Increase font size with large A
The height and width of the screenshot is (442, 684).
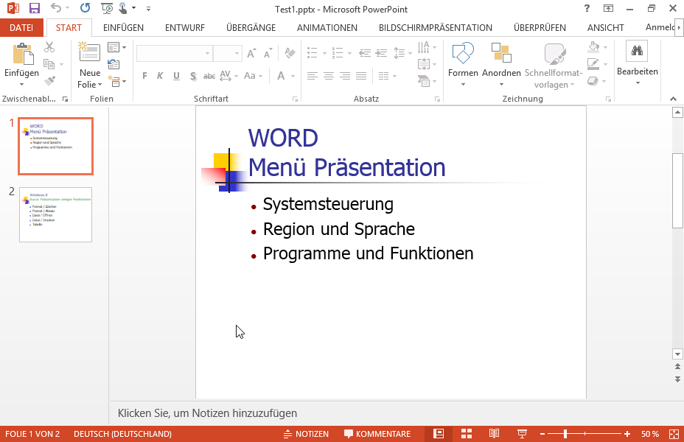tap(251, 53)
